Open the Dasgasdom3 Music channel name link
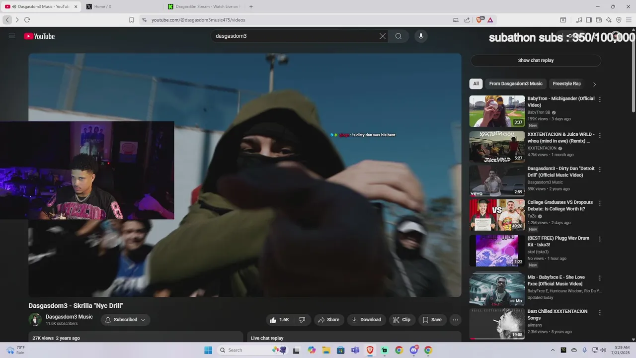The image size is (636, 358). [69, 317]
